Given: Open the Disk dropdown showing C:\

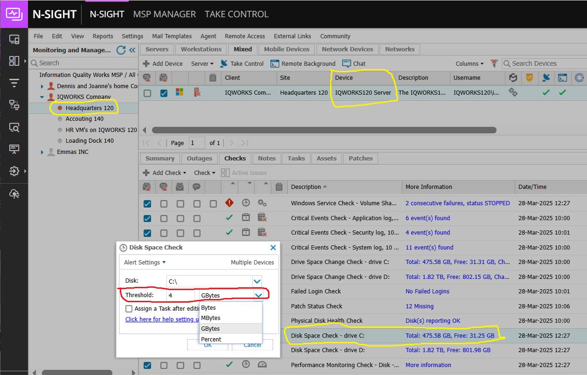Looking at the screenshot, I should click(x=257, y=281).
